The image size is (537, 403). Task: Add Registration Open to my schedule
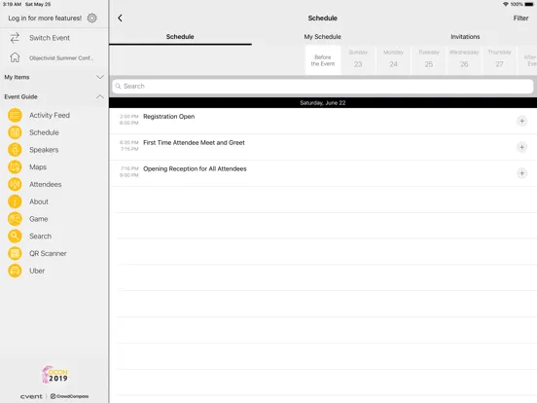521,121
